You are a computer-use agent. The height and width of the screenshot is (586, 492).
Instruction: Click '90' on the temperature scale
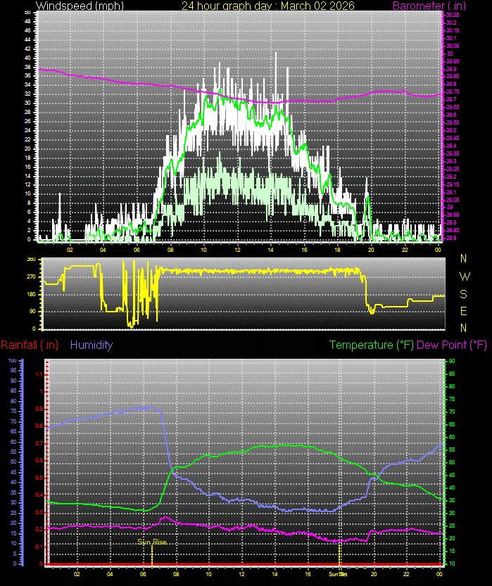click(x=452, y=361)
